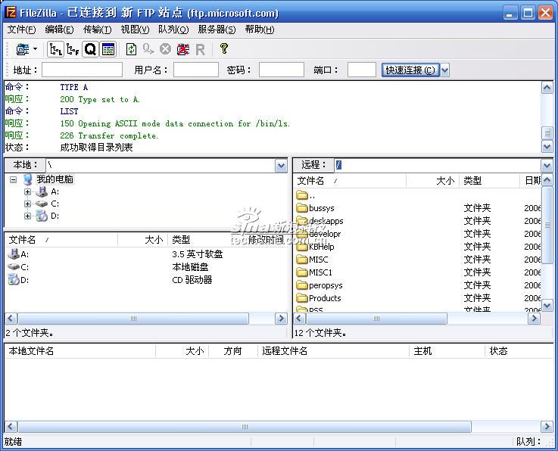The width and height of the screenshot is (558, 451).
Task: Open the quick connect history dropdown arrow
Action: coord(444,70)
